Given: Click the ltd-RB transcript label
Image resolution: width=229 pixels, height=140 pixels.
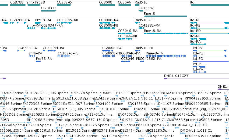Looking at the screenshot, I should point(195,36).
